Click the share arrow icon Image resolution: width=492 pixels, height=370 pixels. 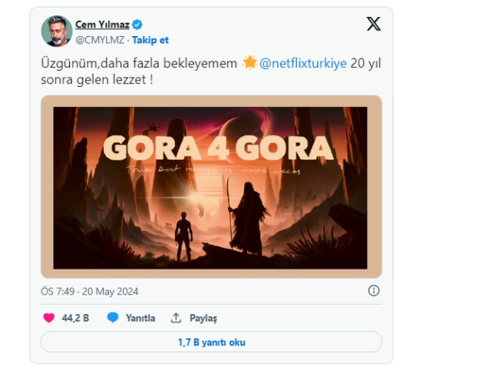[x=176, y=318]
